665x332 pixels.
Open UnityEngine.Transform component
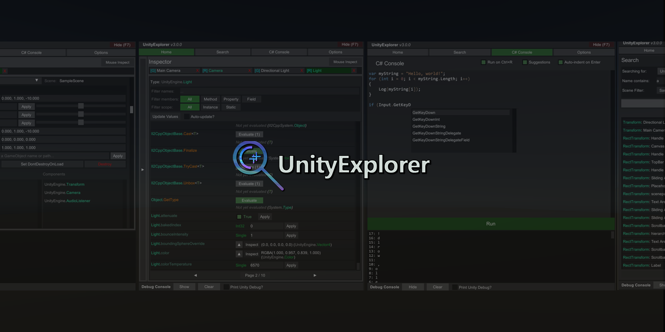click(x=64, y=184)
